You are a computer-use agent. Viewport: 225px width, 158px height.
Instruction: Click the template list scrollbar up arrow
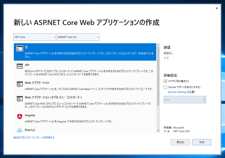[x=158, y=45]
